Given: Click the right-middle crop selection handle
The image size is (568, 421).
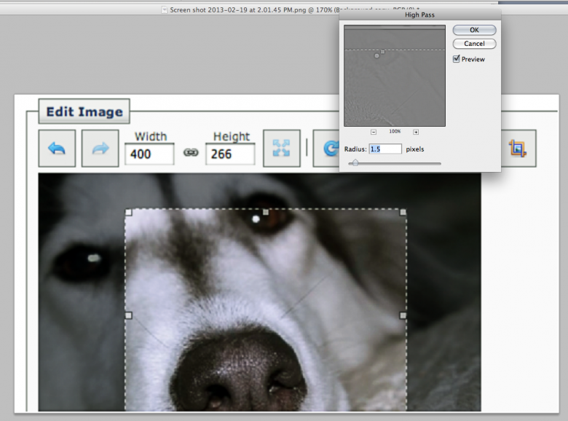Looking at the screenshot, I should click(x=403, y=315).
